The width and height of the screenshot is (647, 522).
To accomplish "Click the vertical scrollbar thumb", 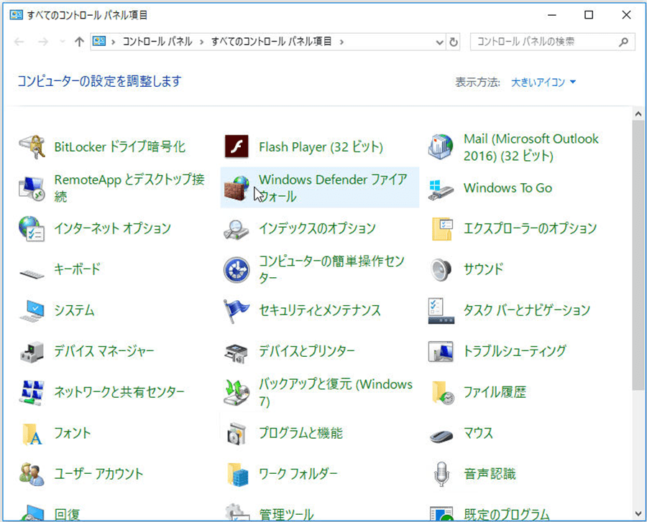I will click(639, 255).
